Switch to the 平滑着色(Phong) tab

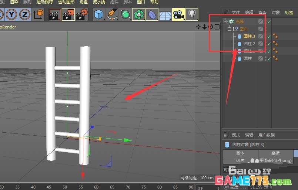[275, 160]
